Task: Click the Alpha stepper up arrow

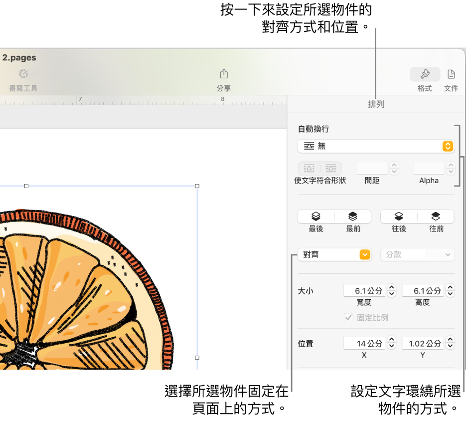Action: [451, 165]
